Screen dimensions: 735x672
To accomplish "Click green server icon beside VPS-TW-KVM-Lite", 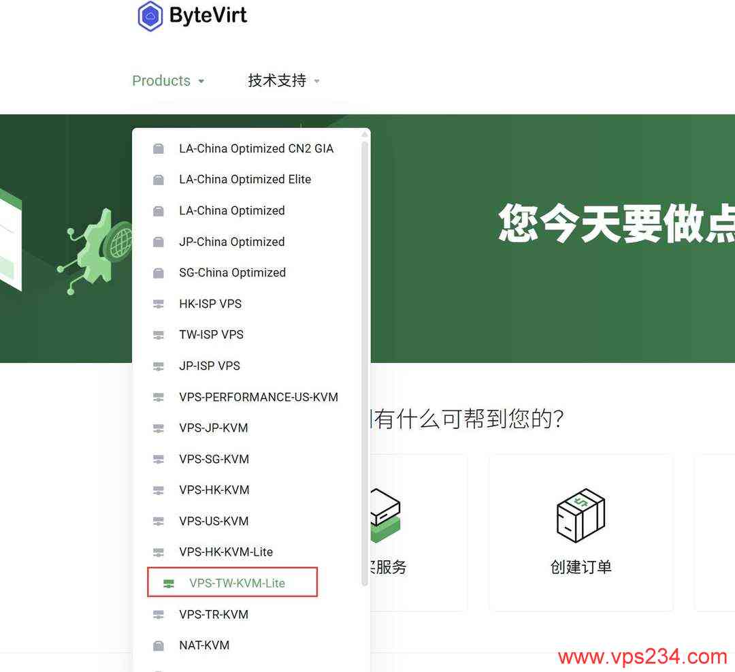I will 168,583.
